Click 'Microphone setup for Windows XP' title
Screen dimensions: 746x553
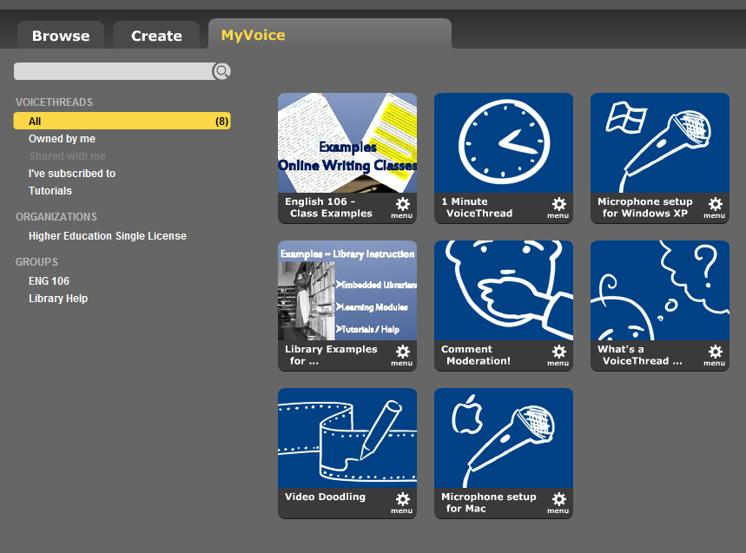tap(645, 207)
